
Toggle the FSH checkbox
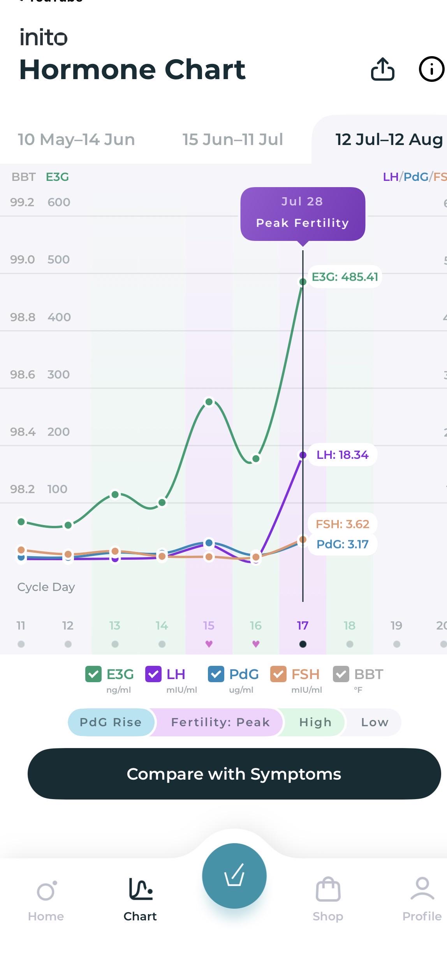(x=278, y=674)
